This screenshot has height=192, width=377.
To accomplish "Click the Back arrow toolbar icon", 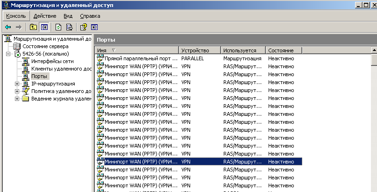I will tap(8, 27).
